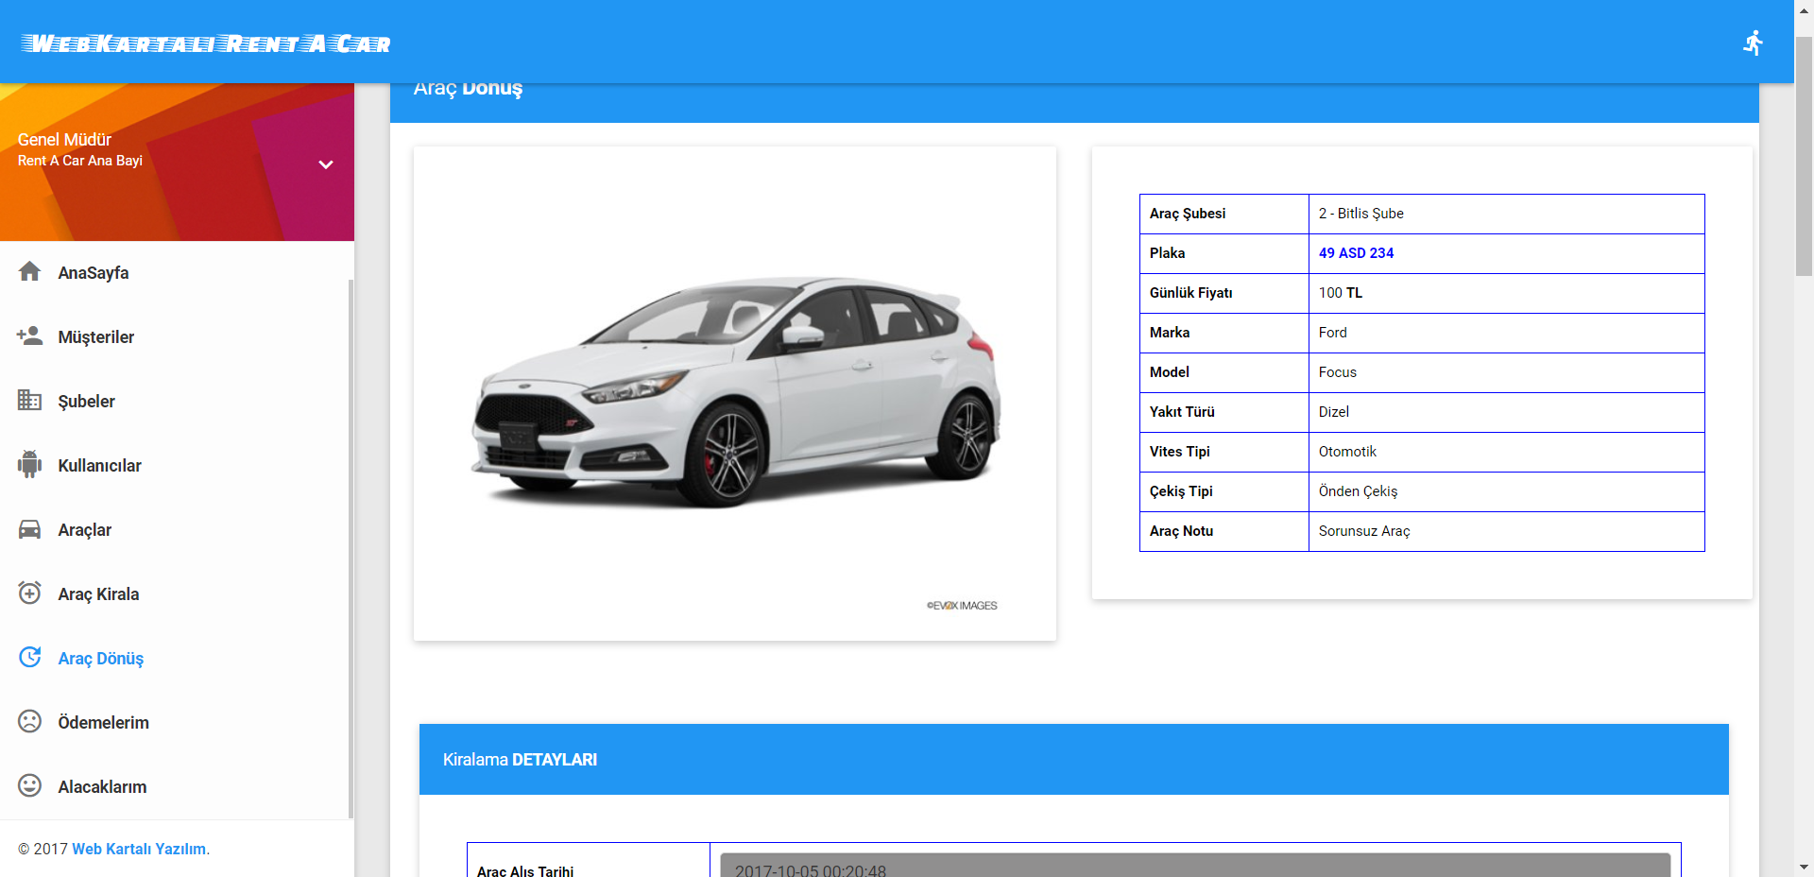Screen dimensions: 1814x877
Task: Click the Web Kartalı Yazılım footer link
Action: (x=139, y=849)
